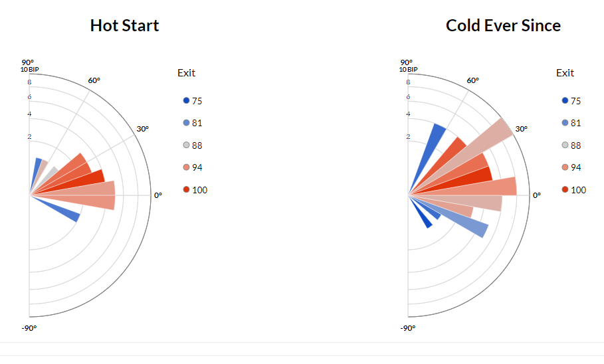The width and height of the screenshot is (604, 364).
Task: Select the 0° salmon wedge in Hot Start
Action: click(x=93, y=195)
